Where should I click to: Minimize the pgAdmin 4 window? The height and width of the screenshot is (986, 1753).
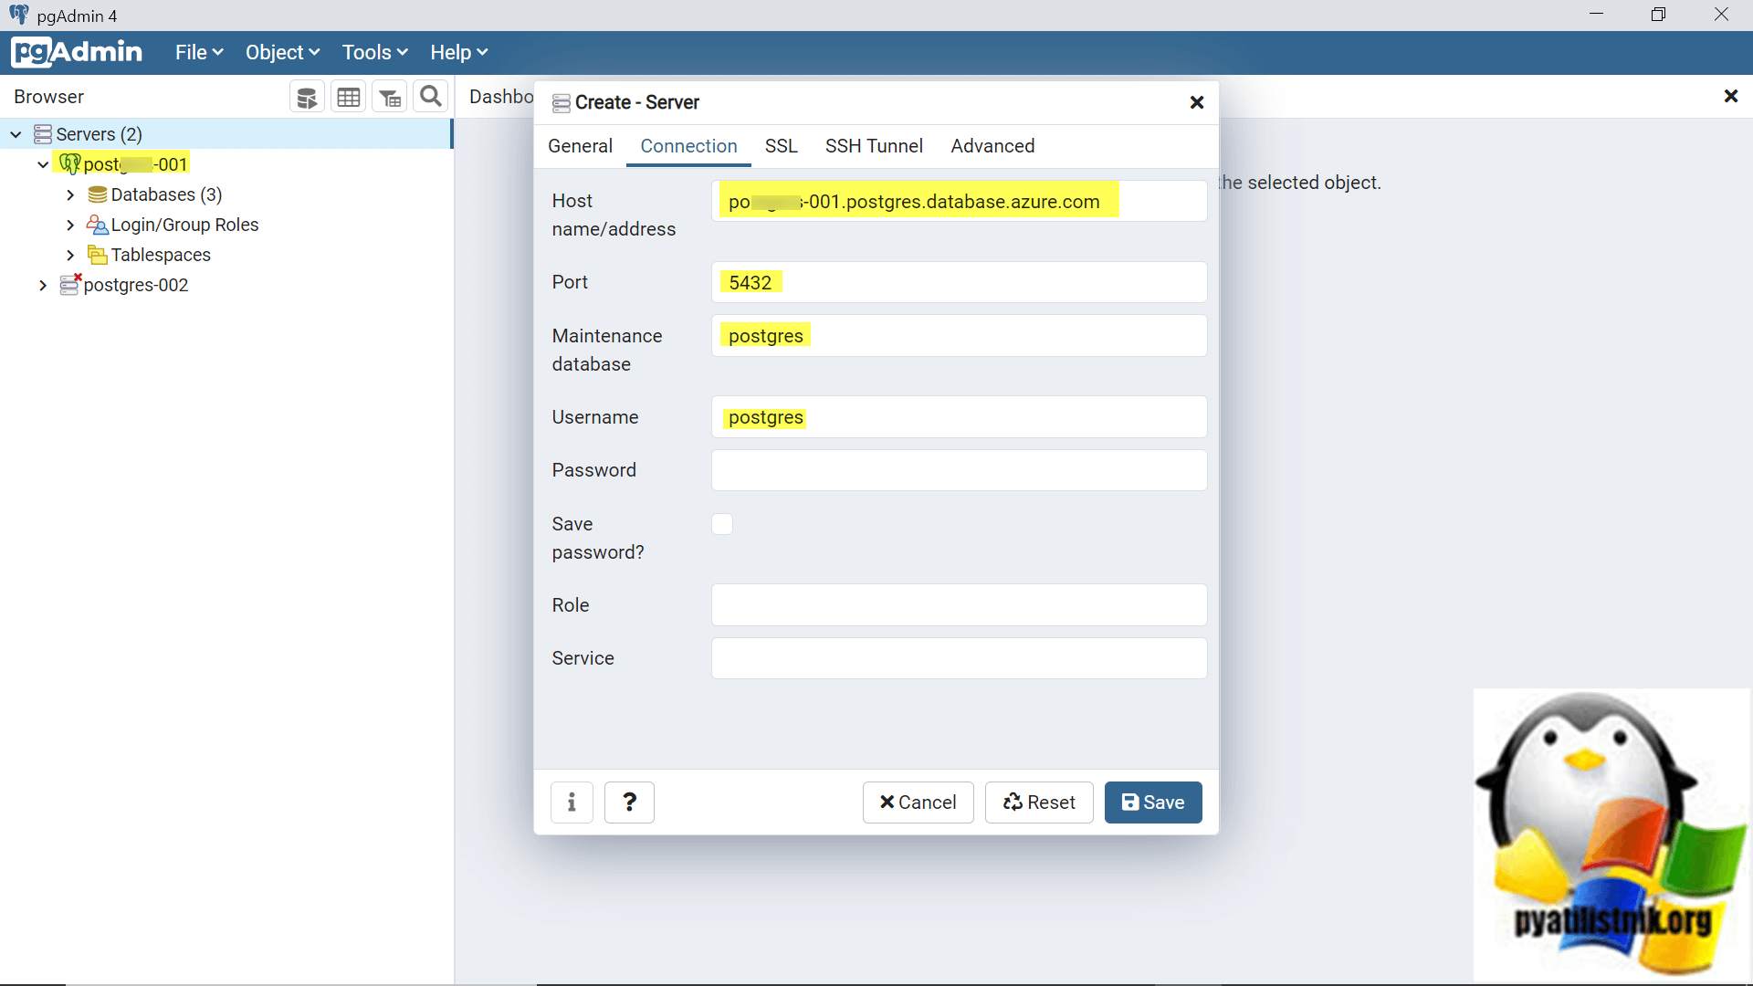point(1596,15)
